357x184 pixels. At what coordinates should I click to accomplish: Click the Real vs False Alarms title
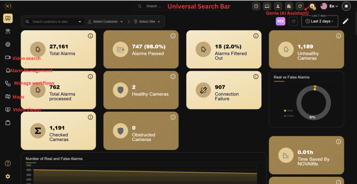click(x=291, y=77)
